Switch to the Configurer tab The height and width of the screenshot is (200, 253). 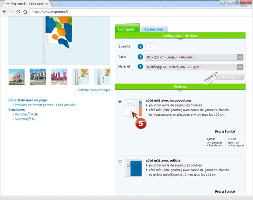pos(127,29)
